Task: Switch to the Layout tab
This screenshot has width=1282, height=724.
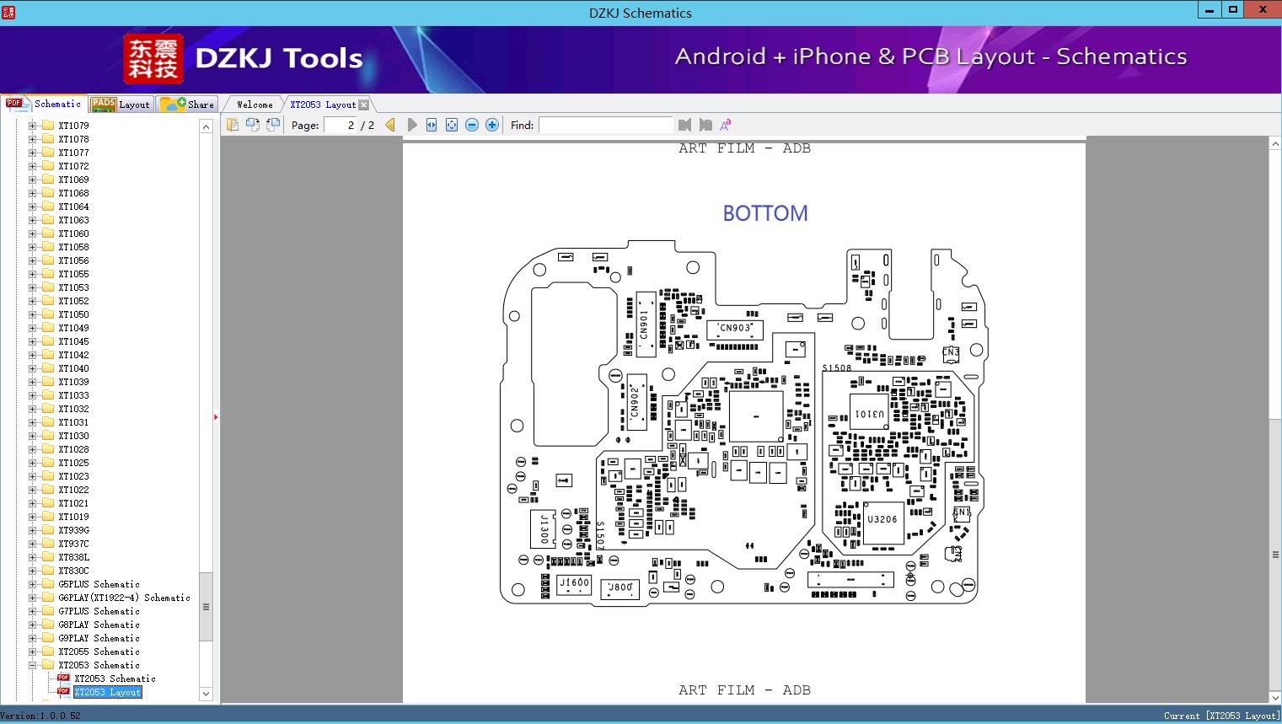Action: click(121, 105)
